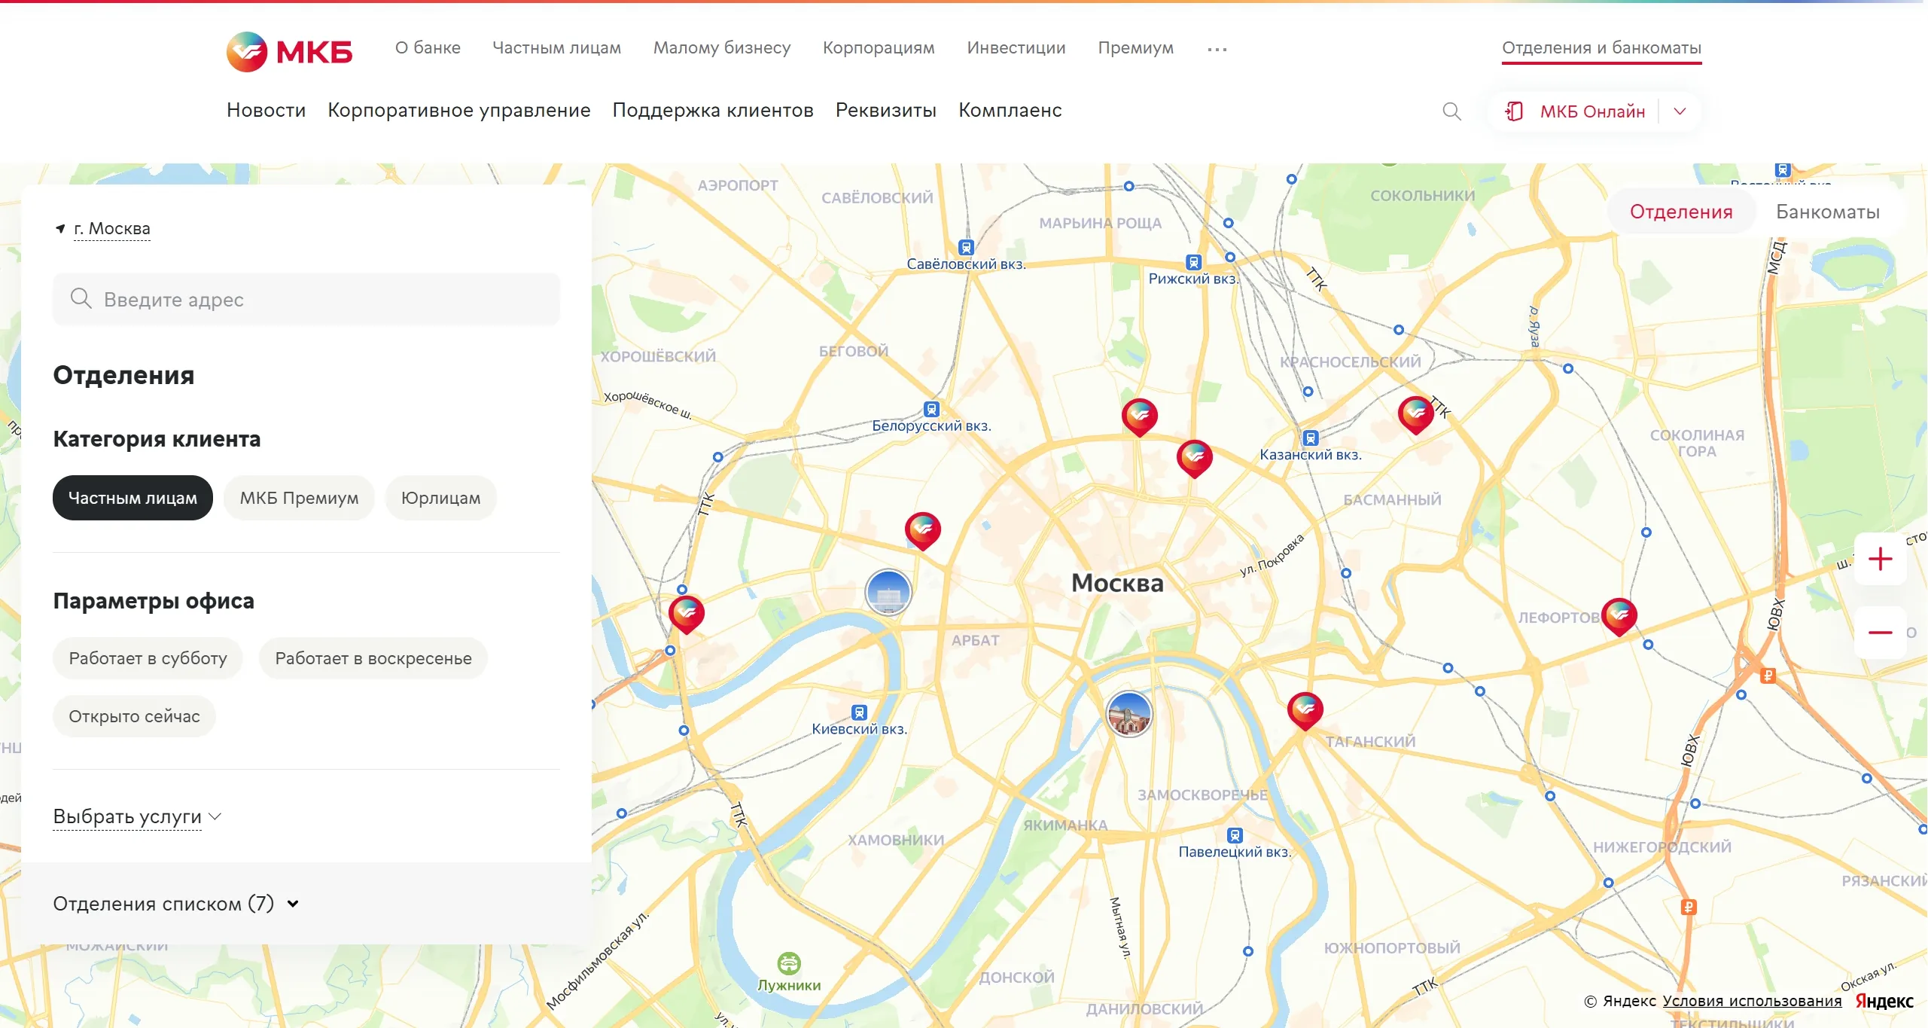This screenshot has height=1028, width=1928.
Task: Switch to the Банкоматы tab
Action: [1827, 212]
